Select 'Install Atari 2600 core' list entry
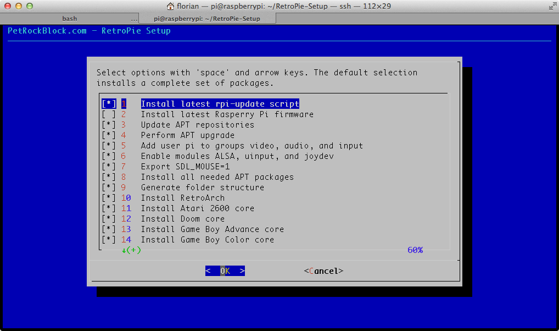Viewport: 559px width, 331px height. click(x=198, y=208)
